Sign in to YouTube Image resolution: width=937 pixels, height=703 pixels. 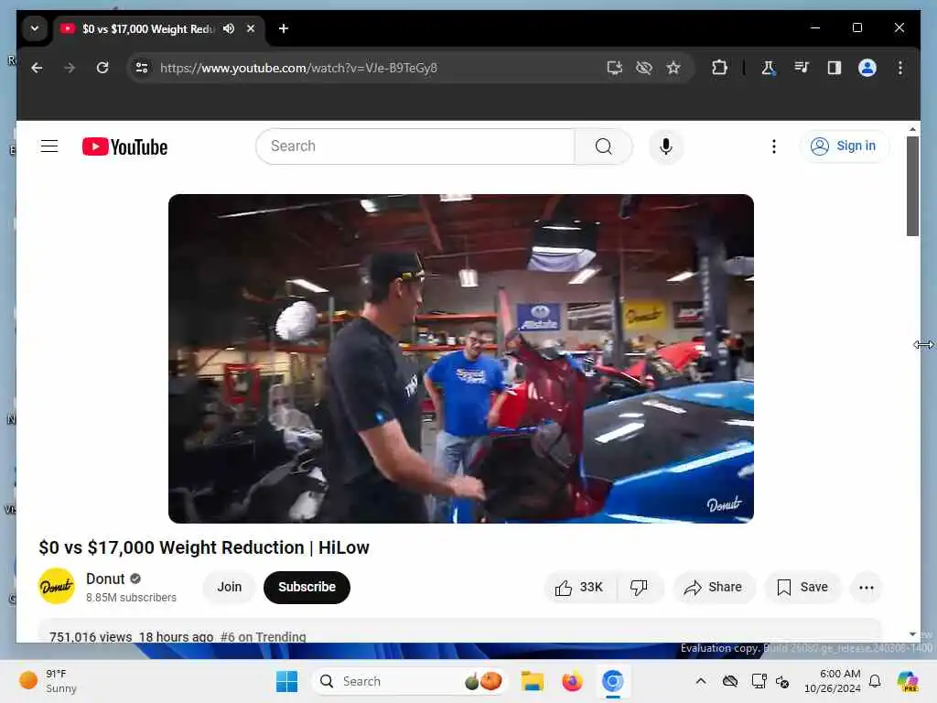pyautogui.click(x=844, y=146)
